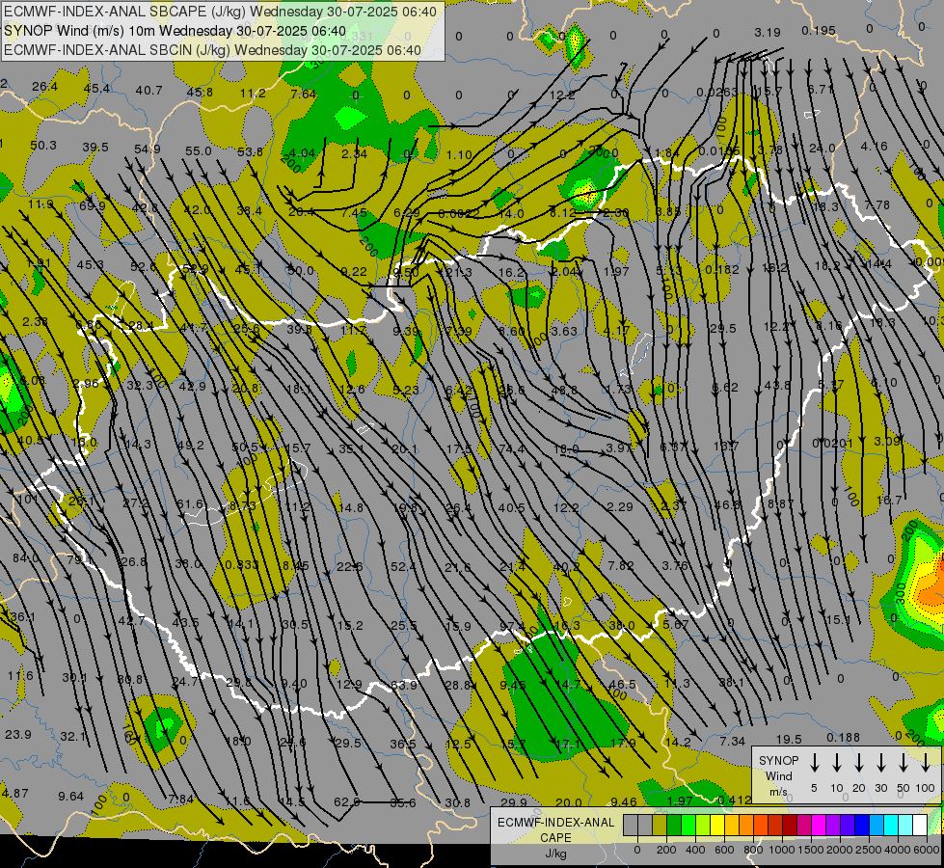944x868 pixels.
Task: Click the 54.9 value on the map
Action: click(148, 149)
